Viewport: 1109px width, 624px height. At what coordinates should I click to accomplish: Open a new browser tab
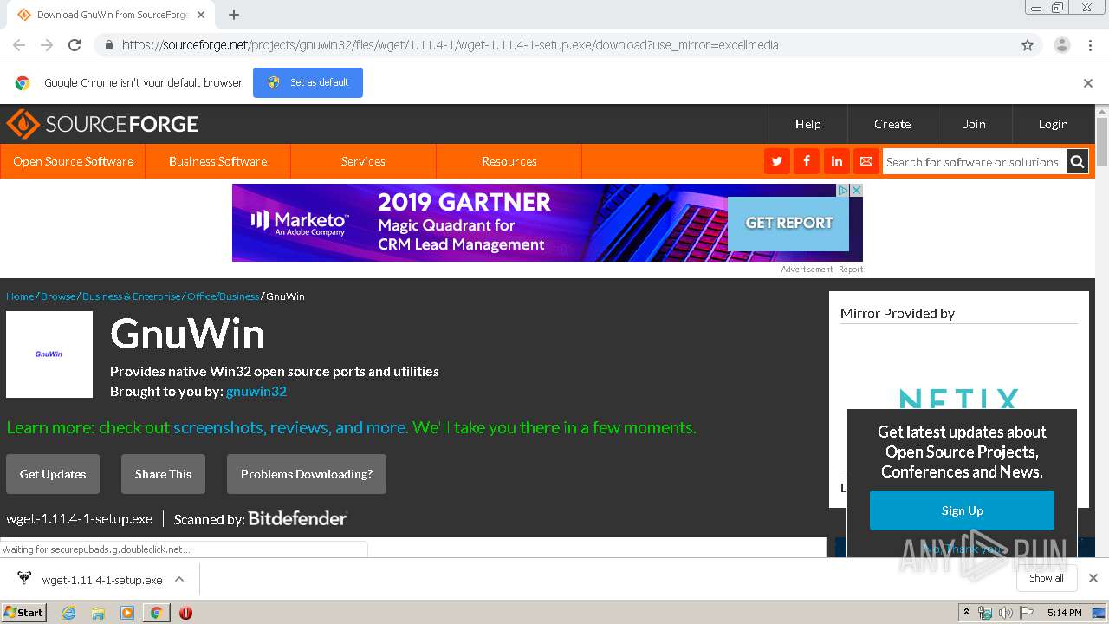coord(234,15)
